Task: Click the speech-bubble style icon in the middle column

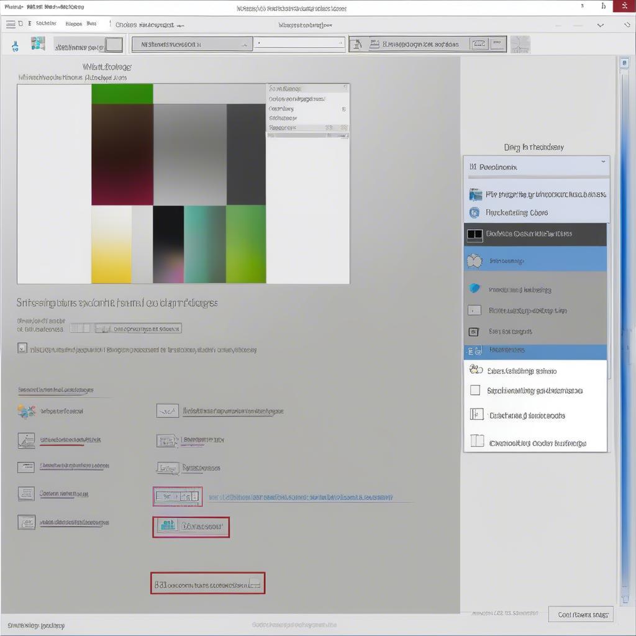Action: point(168,468)
